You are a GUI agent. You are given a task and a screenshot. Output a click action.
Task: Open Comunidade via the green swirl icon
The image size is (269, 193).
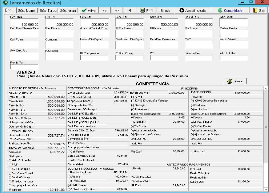click(x=220, y=10)
